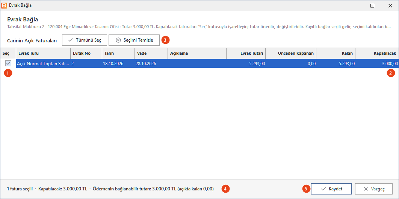Click the Seç column header
This screenshot has height=199, width=399.
(8, 53)
